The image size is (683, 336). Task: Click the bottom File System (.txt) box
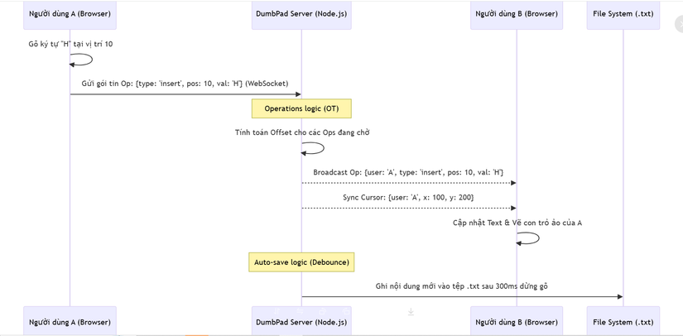(623, 322)
